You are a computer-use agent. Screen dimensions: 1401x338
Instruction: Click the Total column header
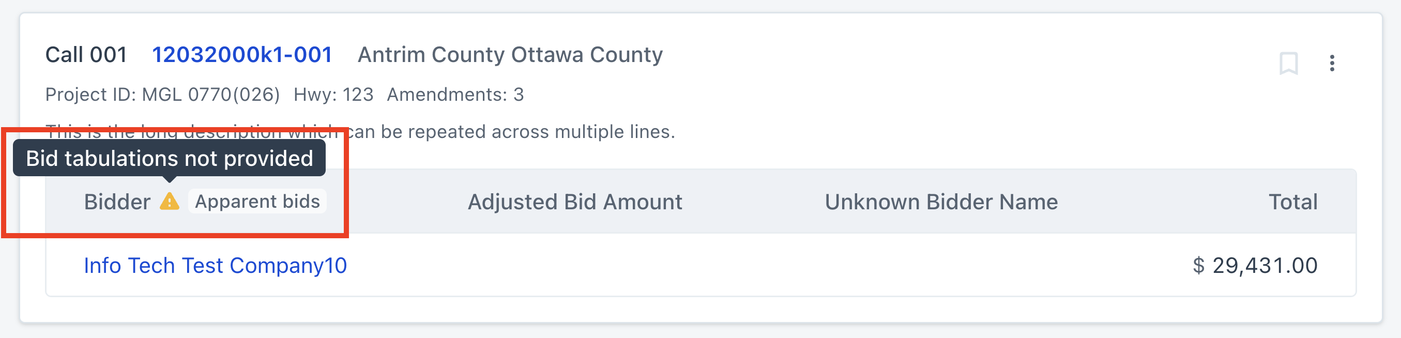tap(1292, 202)
